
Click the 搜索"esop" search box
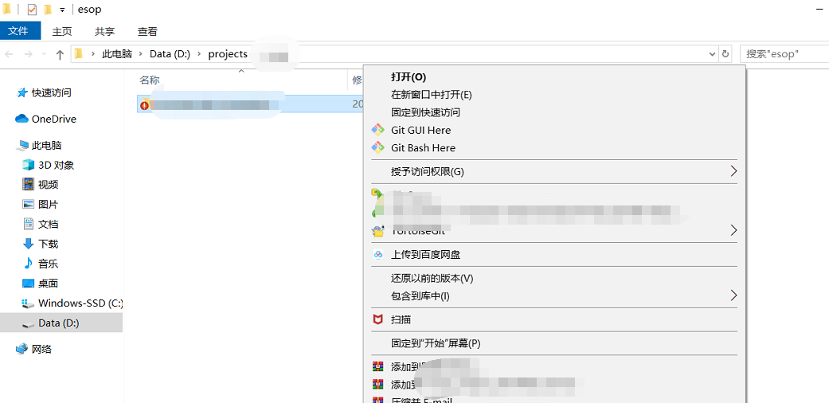pyautogui.click(x=784, y=54)
